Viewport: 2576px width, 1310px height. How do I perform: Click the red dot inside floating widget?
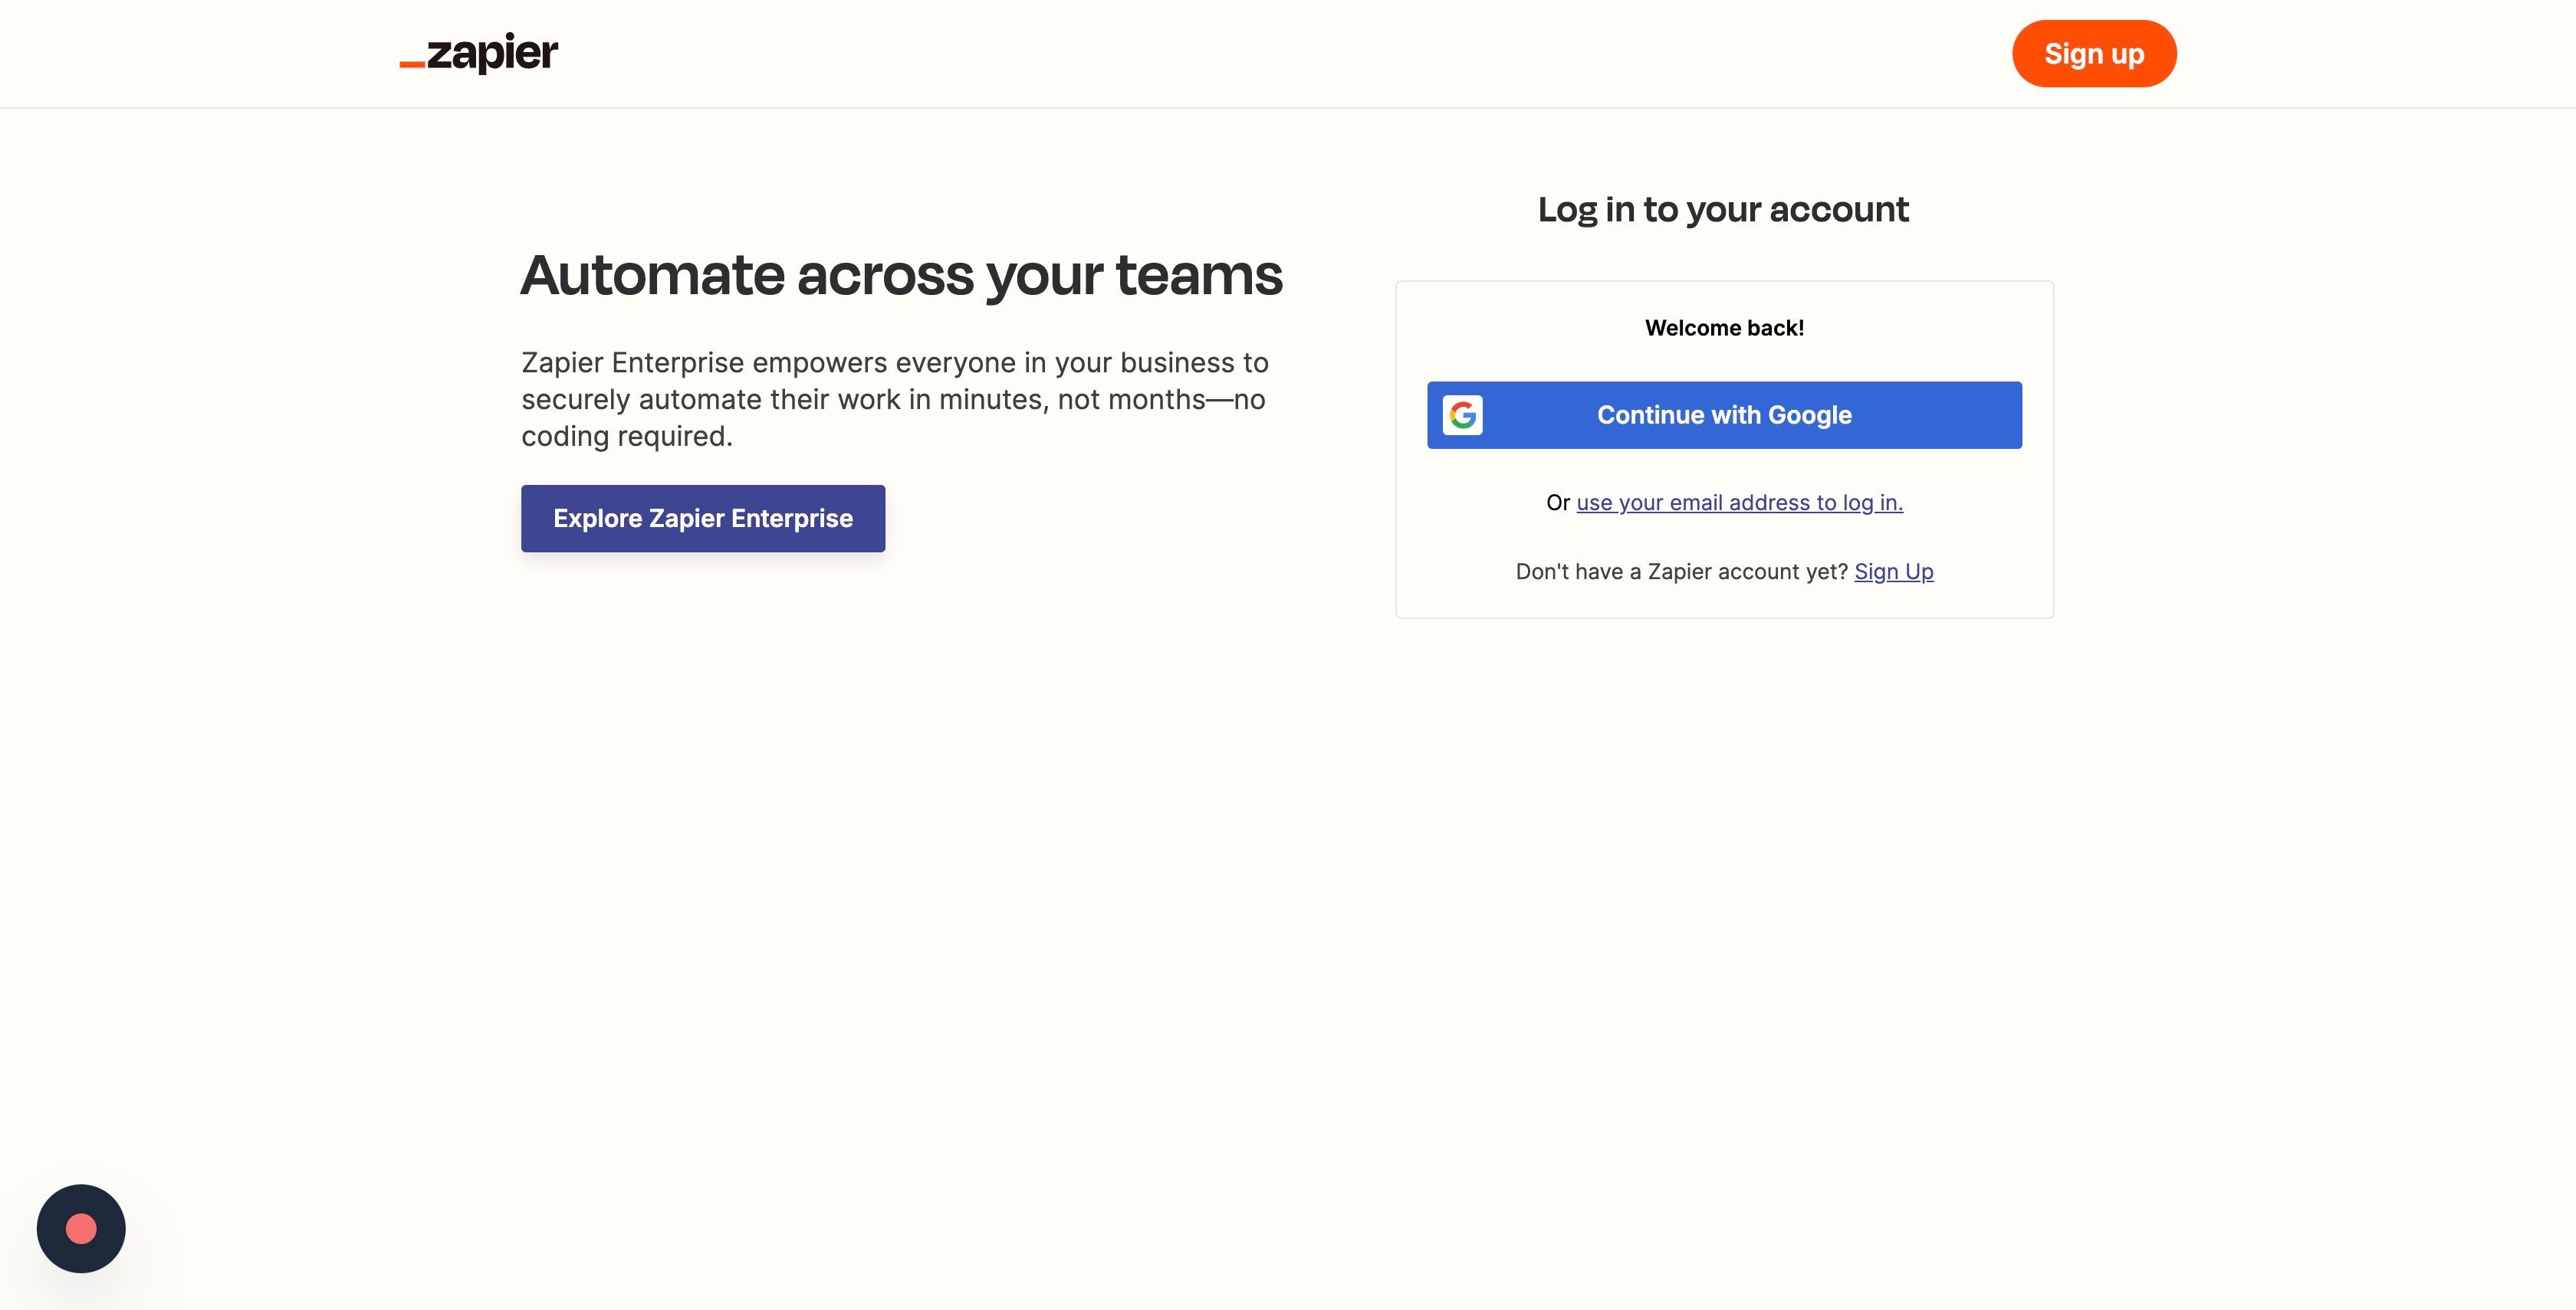pyautogui.click(x=81, y=1228)
